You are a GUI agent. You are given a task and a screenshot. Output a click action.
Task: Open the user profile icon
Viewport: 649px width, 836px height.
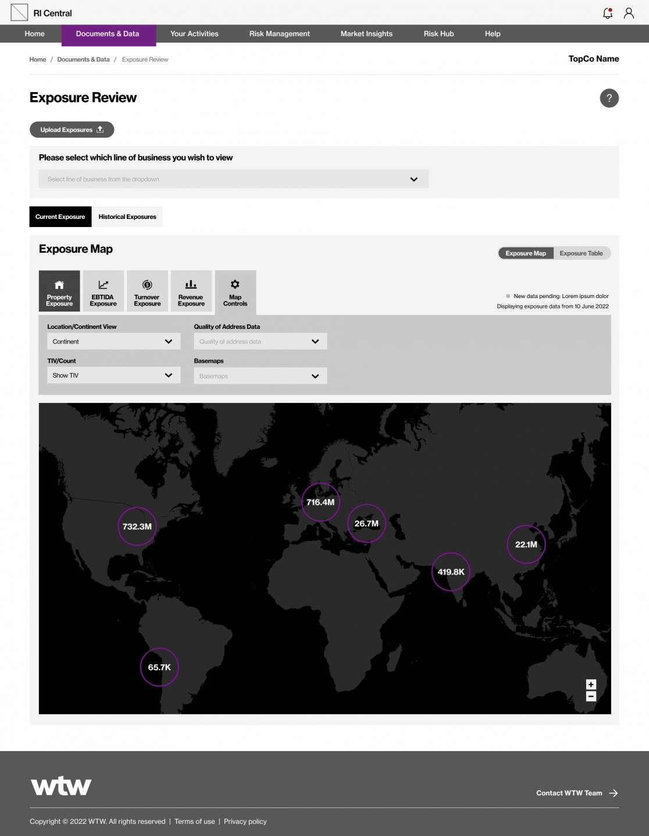click(x=629, y=13)
